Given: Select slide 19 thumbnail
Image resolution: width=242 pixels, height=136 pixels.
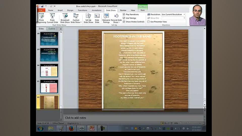Looking at the screenshot, I should click(x=49, y=55).
